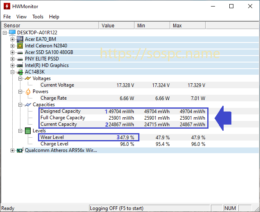The image size is (260, 212).
Task: Click the Max column header
Action: tap(187, 26)
